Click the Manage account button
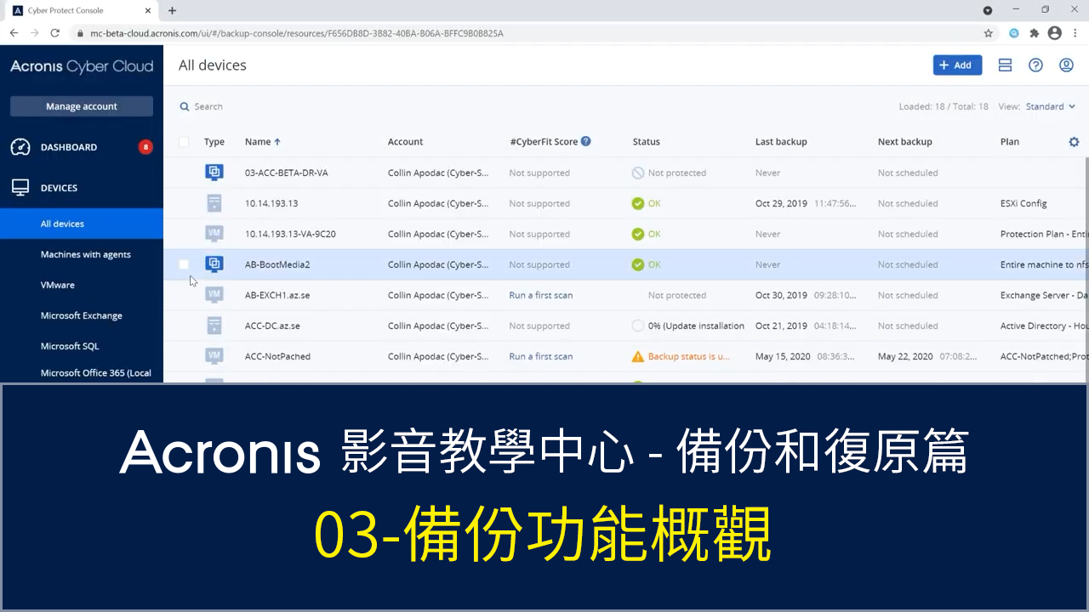This screenshot has height=612, width=1089. [x=82, y=106]
